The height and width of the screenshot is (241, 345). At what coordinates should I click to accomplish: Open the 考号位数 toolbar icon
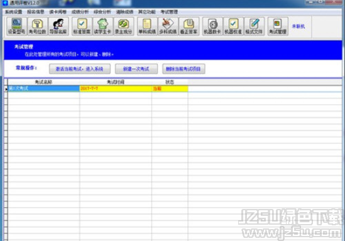click(x=38, y=26)
